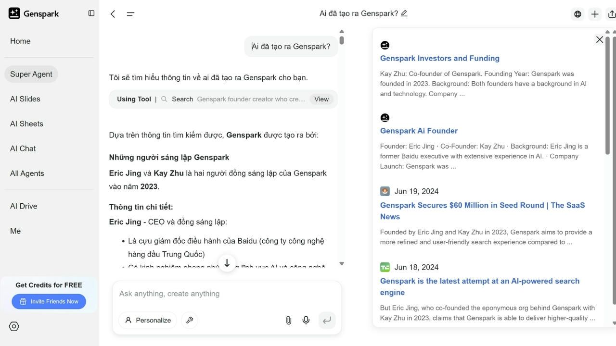Click the chat scrollbar down arrow
The height and width of the screenshot is (346, 616).
click(x=342, y=264)
